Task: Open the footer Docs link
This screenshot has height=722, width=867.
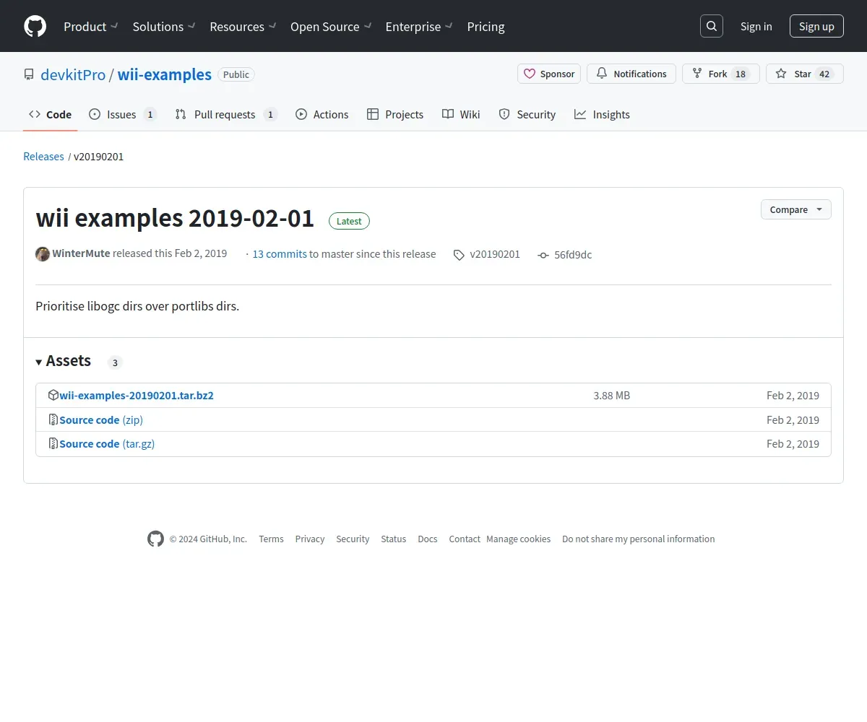Action: [x=428, y=539]
